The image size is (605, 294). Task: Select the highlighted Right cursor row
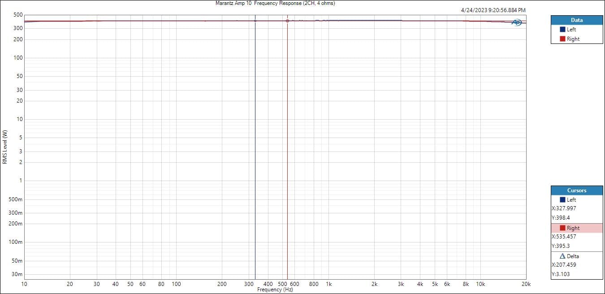(x=577, y=228)
